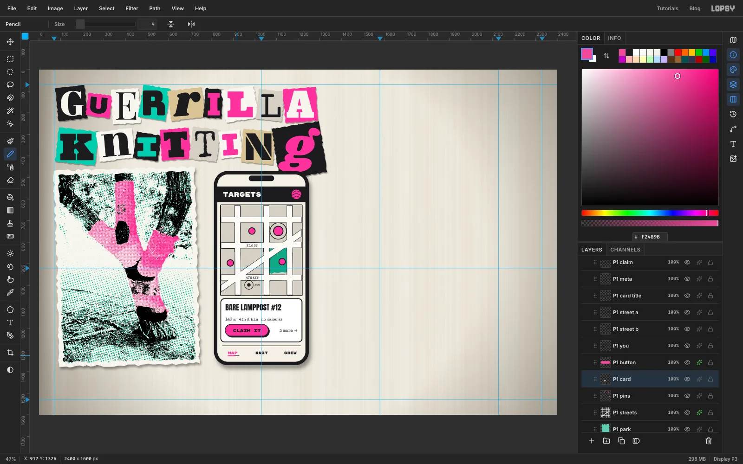Screen dimensions: 743x464
Task: Open the Filter menu
Action: pyautogui.click(x=132, y=8)
